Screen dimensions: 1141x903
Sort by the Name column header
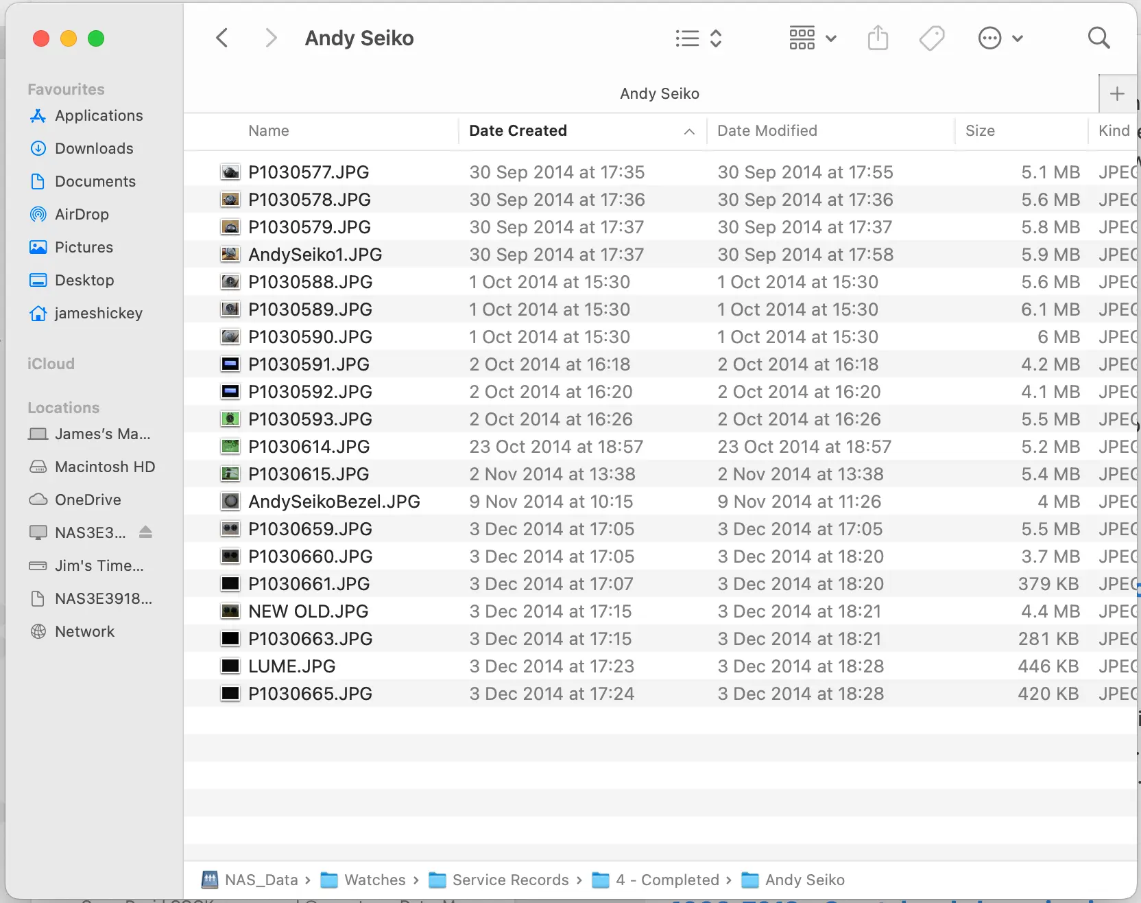269,130
